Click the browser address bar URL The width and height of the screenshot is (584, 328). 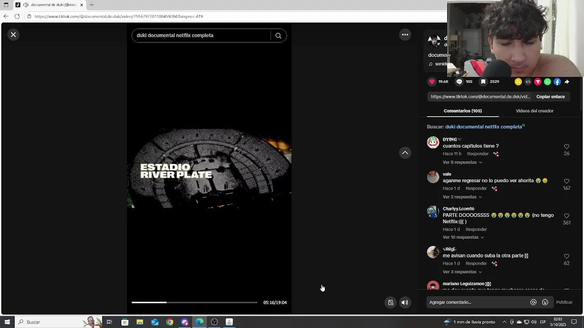click(x=119, y=16)
